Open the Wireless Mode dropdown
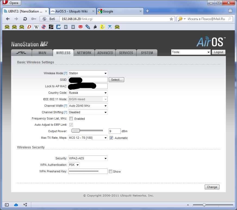 88,73
